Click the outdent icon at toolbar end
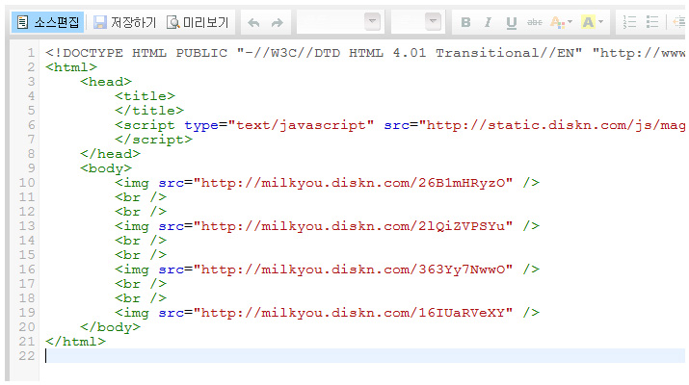689x385 pixels. (679, 22)
